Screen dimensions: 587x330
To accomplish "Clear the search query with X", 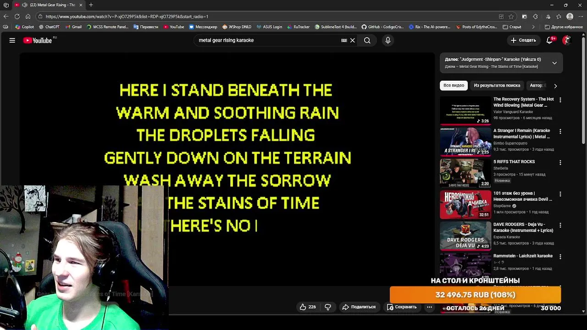I will coord(353,40).
